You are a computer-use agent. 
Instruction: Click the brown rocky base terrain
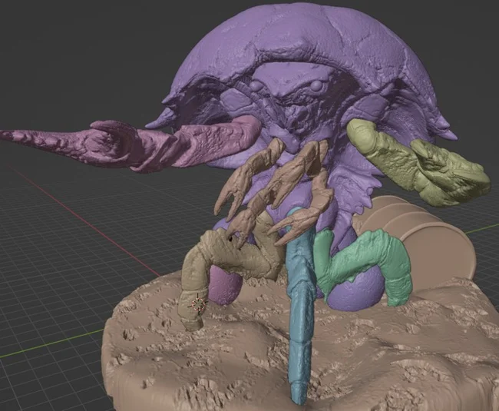coord(230,361)
